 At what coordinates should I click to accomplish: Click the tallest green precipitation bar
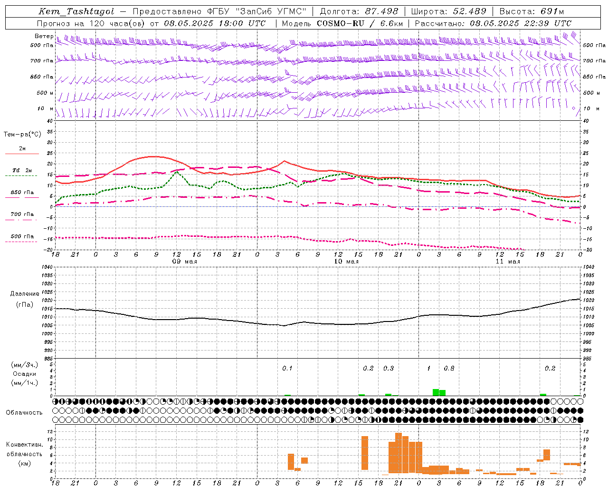(436, 392)
